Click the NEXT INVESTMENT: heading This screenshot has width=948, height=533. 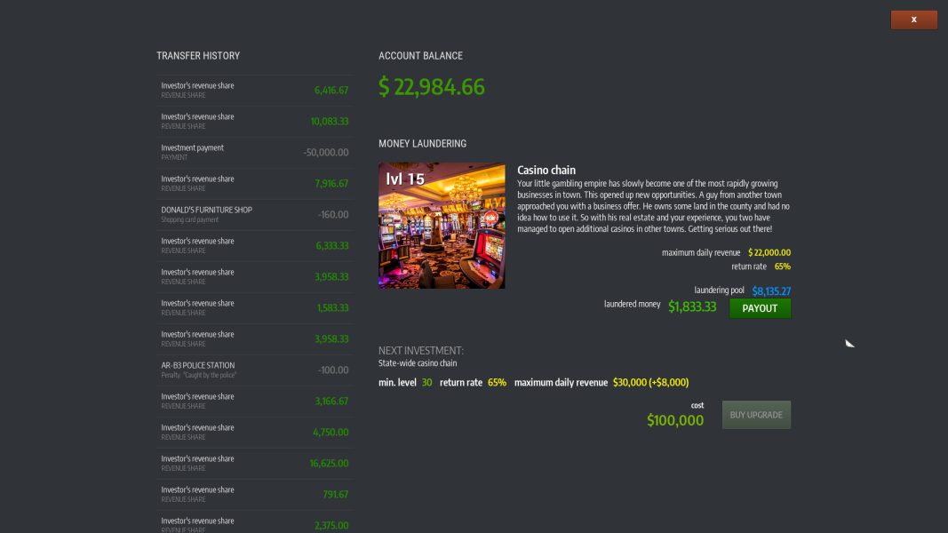pyautogui.click(x=421, y=351)
